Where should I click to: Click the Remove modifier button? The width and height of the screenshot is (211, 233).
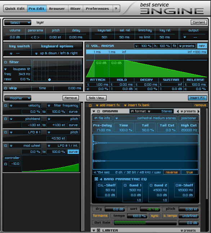tap(71, 98)
